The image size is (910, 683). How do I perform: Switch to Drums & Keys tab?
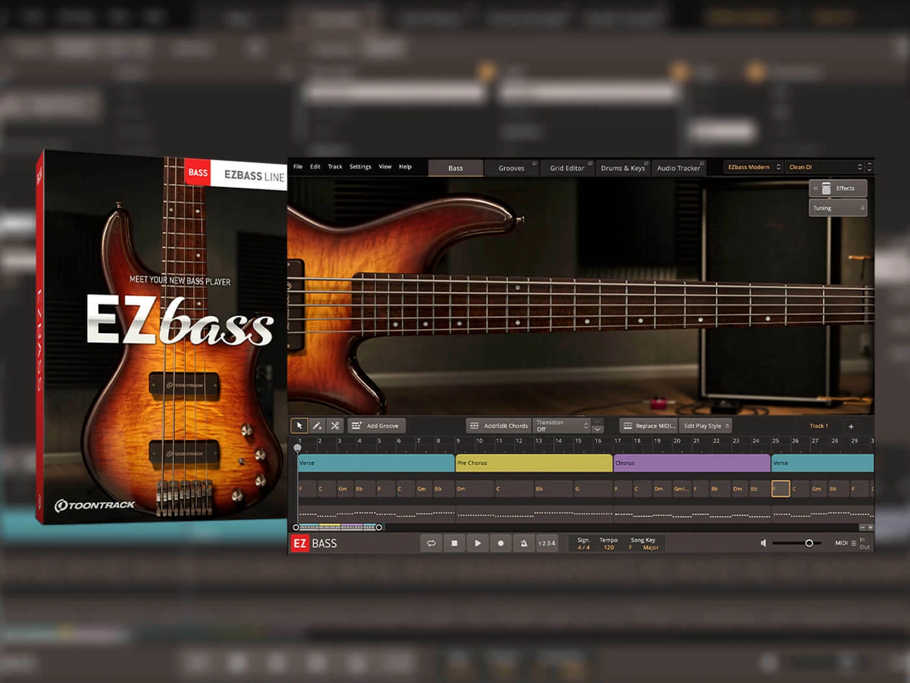point(623,168)
